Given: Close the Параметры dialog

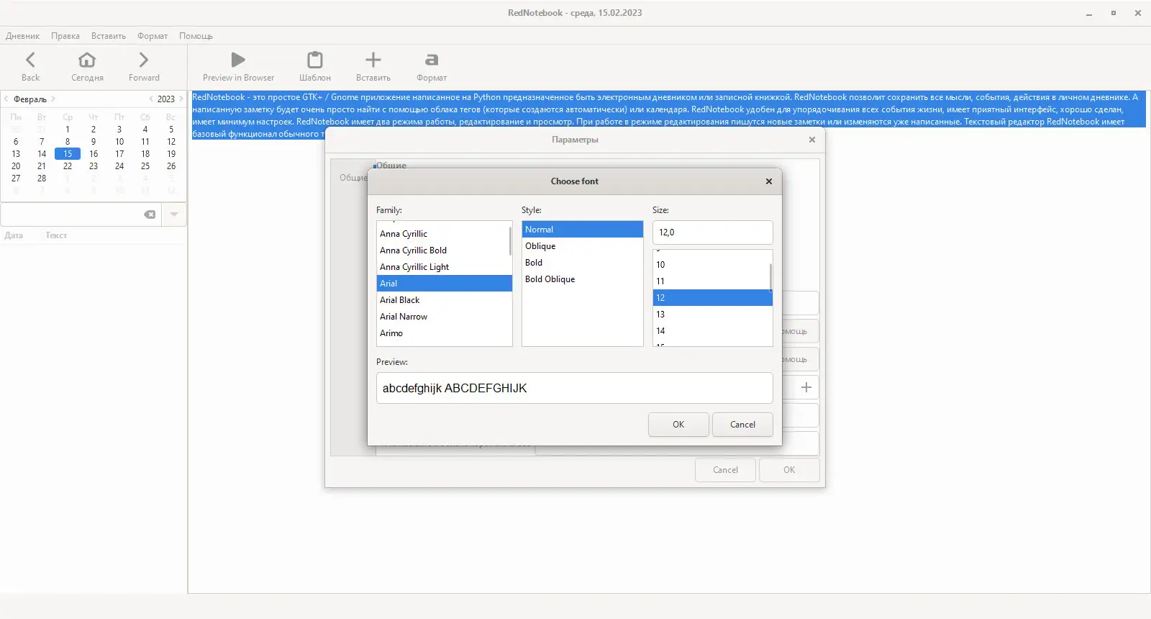Looking at the screenshot, I should 812,140.
